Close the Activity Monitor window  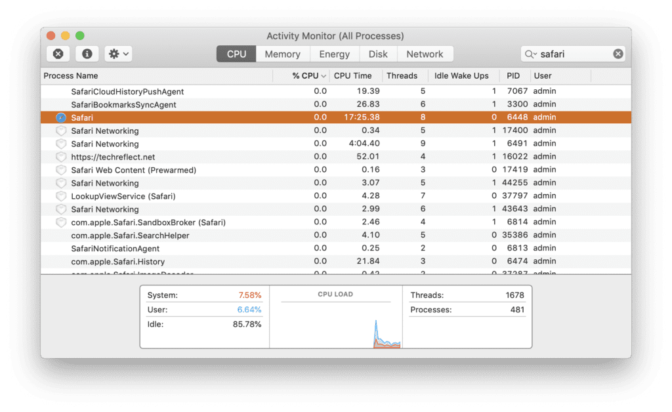coord(51,35)
